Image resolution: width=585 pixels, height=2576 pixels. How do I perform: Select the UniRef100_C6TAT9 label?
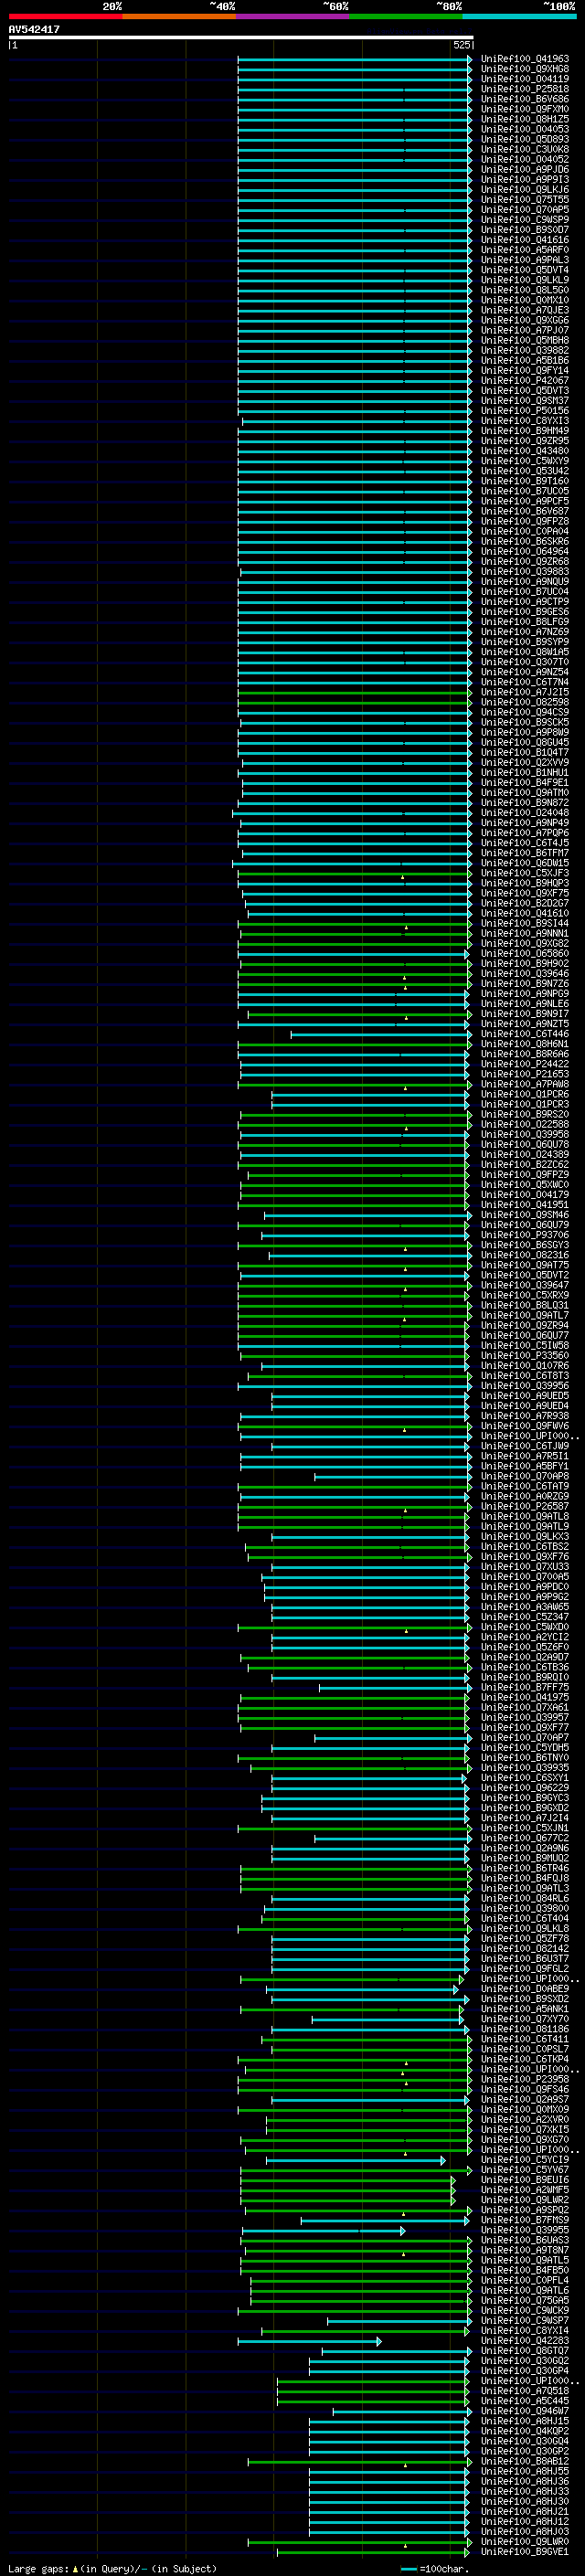pos(525,1487)
